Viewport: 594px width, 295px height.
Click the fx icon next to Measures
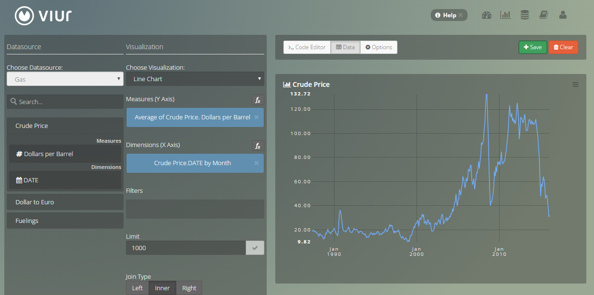click(x=258, y=100)
